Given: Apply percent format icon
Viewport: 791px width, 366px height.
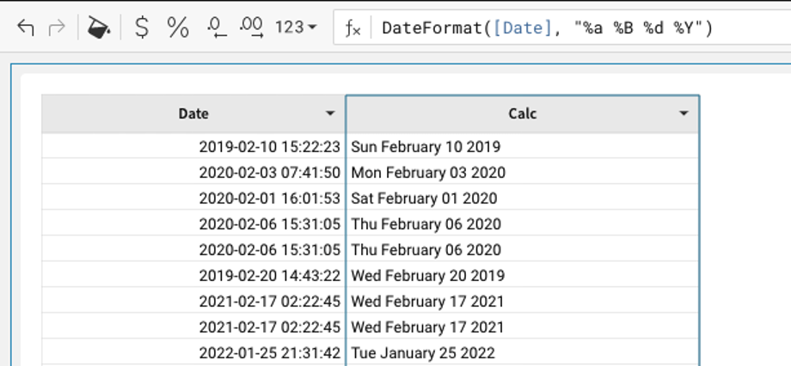Looking at the screenshot, I should coord(178,28).
